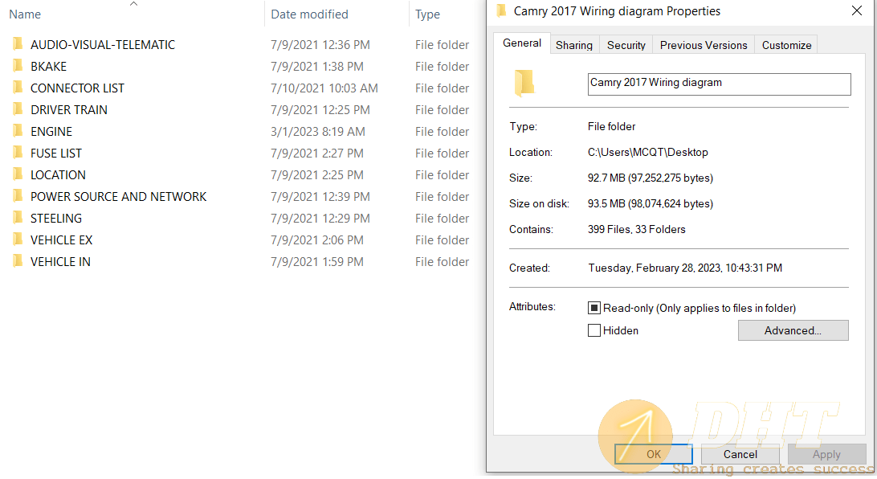The height and width of the screenshot is (479, 877).
Task: Switch to the Sharing tab
Action: point(574,45)
